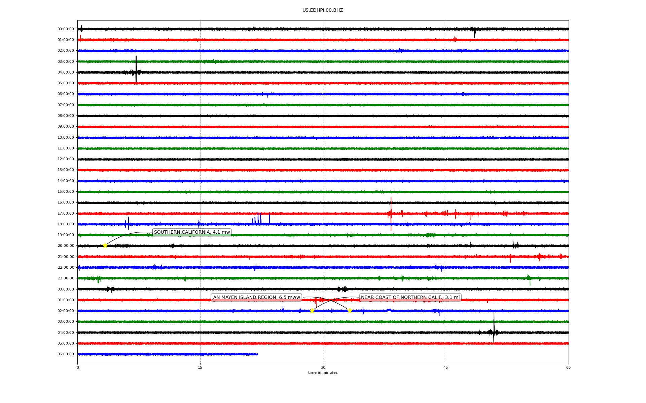Click the 30 minute tick label

click(323, 367)
